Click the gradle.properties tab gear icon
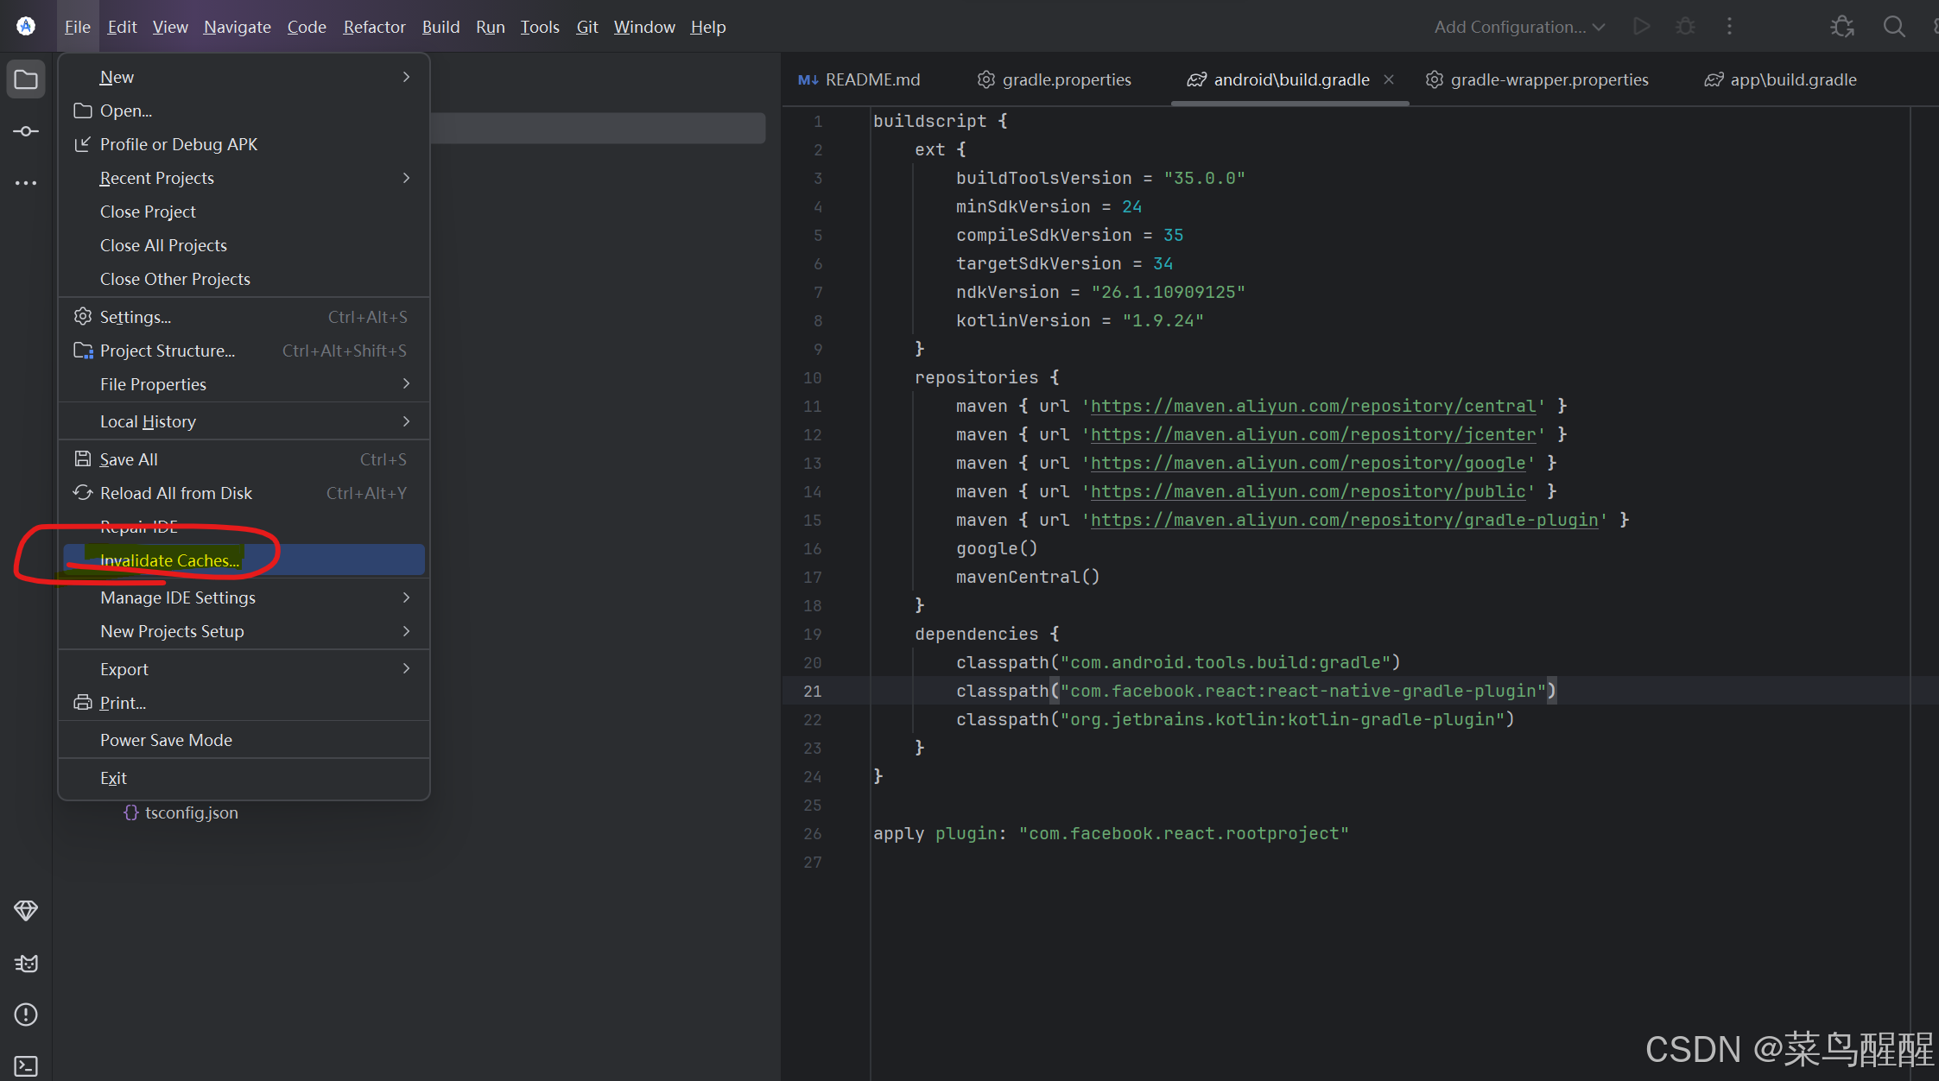 pos(985,79)
